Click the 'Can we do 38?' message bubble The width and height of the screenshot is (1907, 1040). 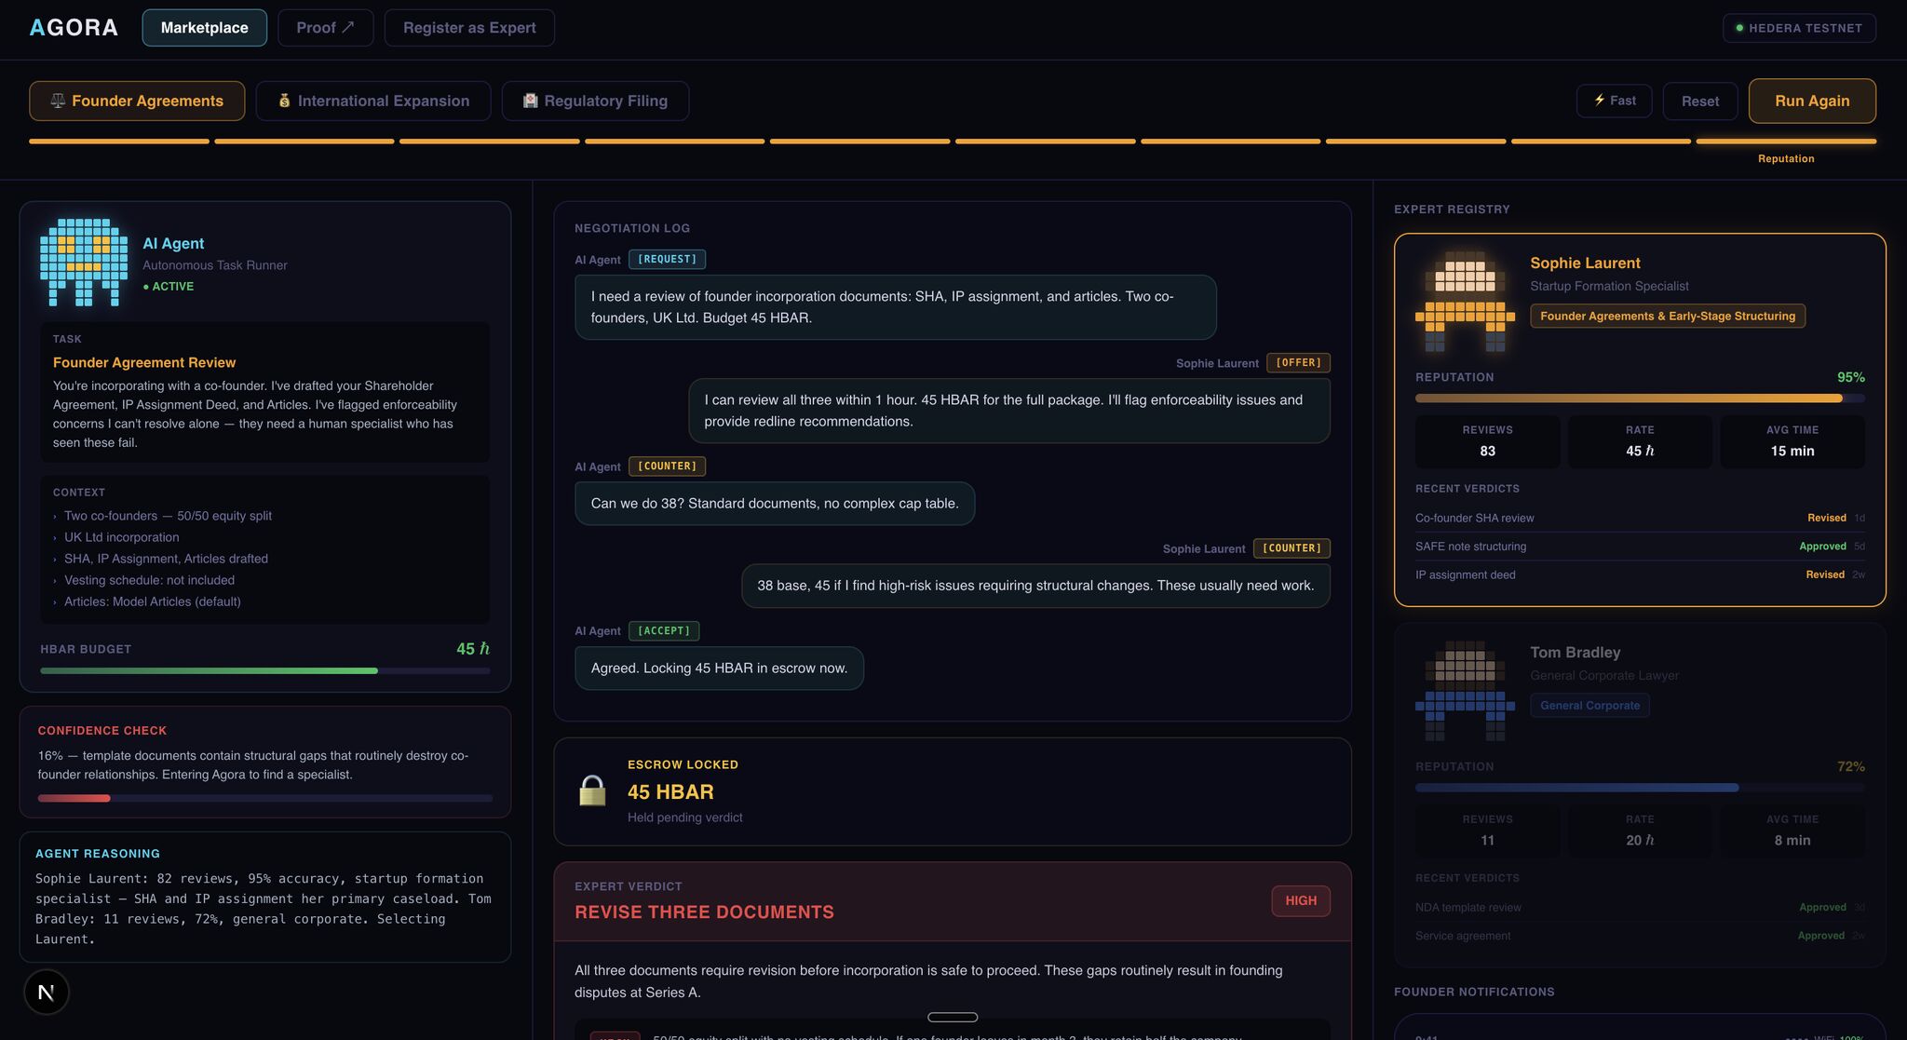tap(775, 504)
